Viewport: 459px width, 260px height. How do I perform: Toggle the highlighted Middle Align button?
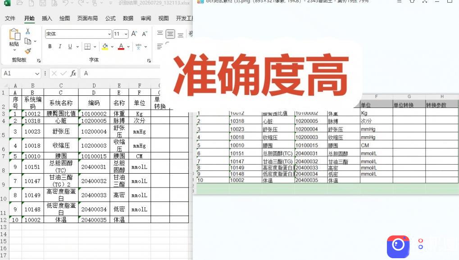click(x=170, y=34)
